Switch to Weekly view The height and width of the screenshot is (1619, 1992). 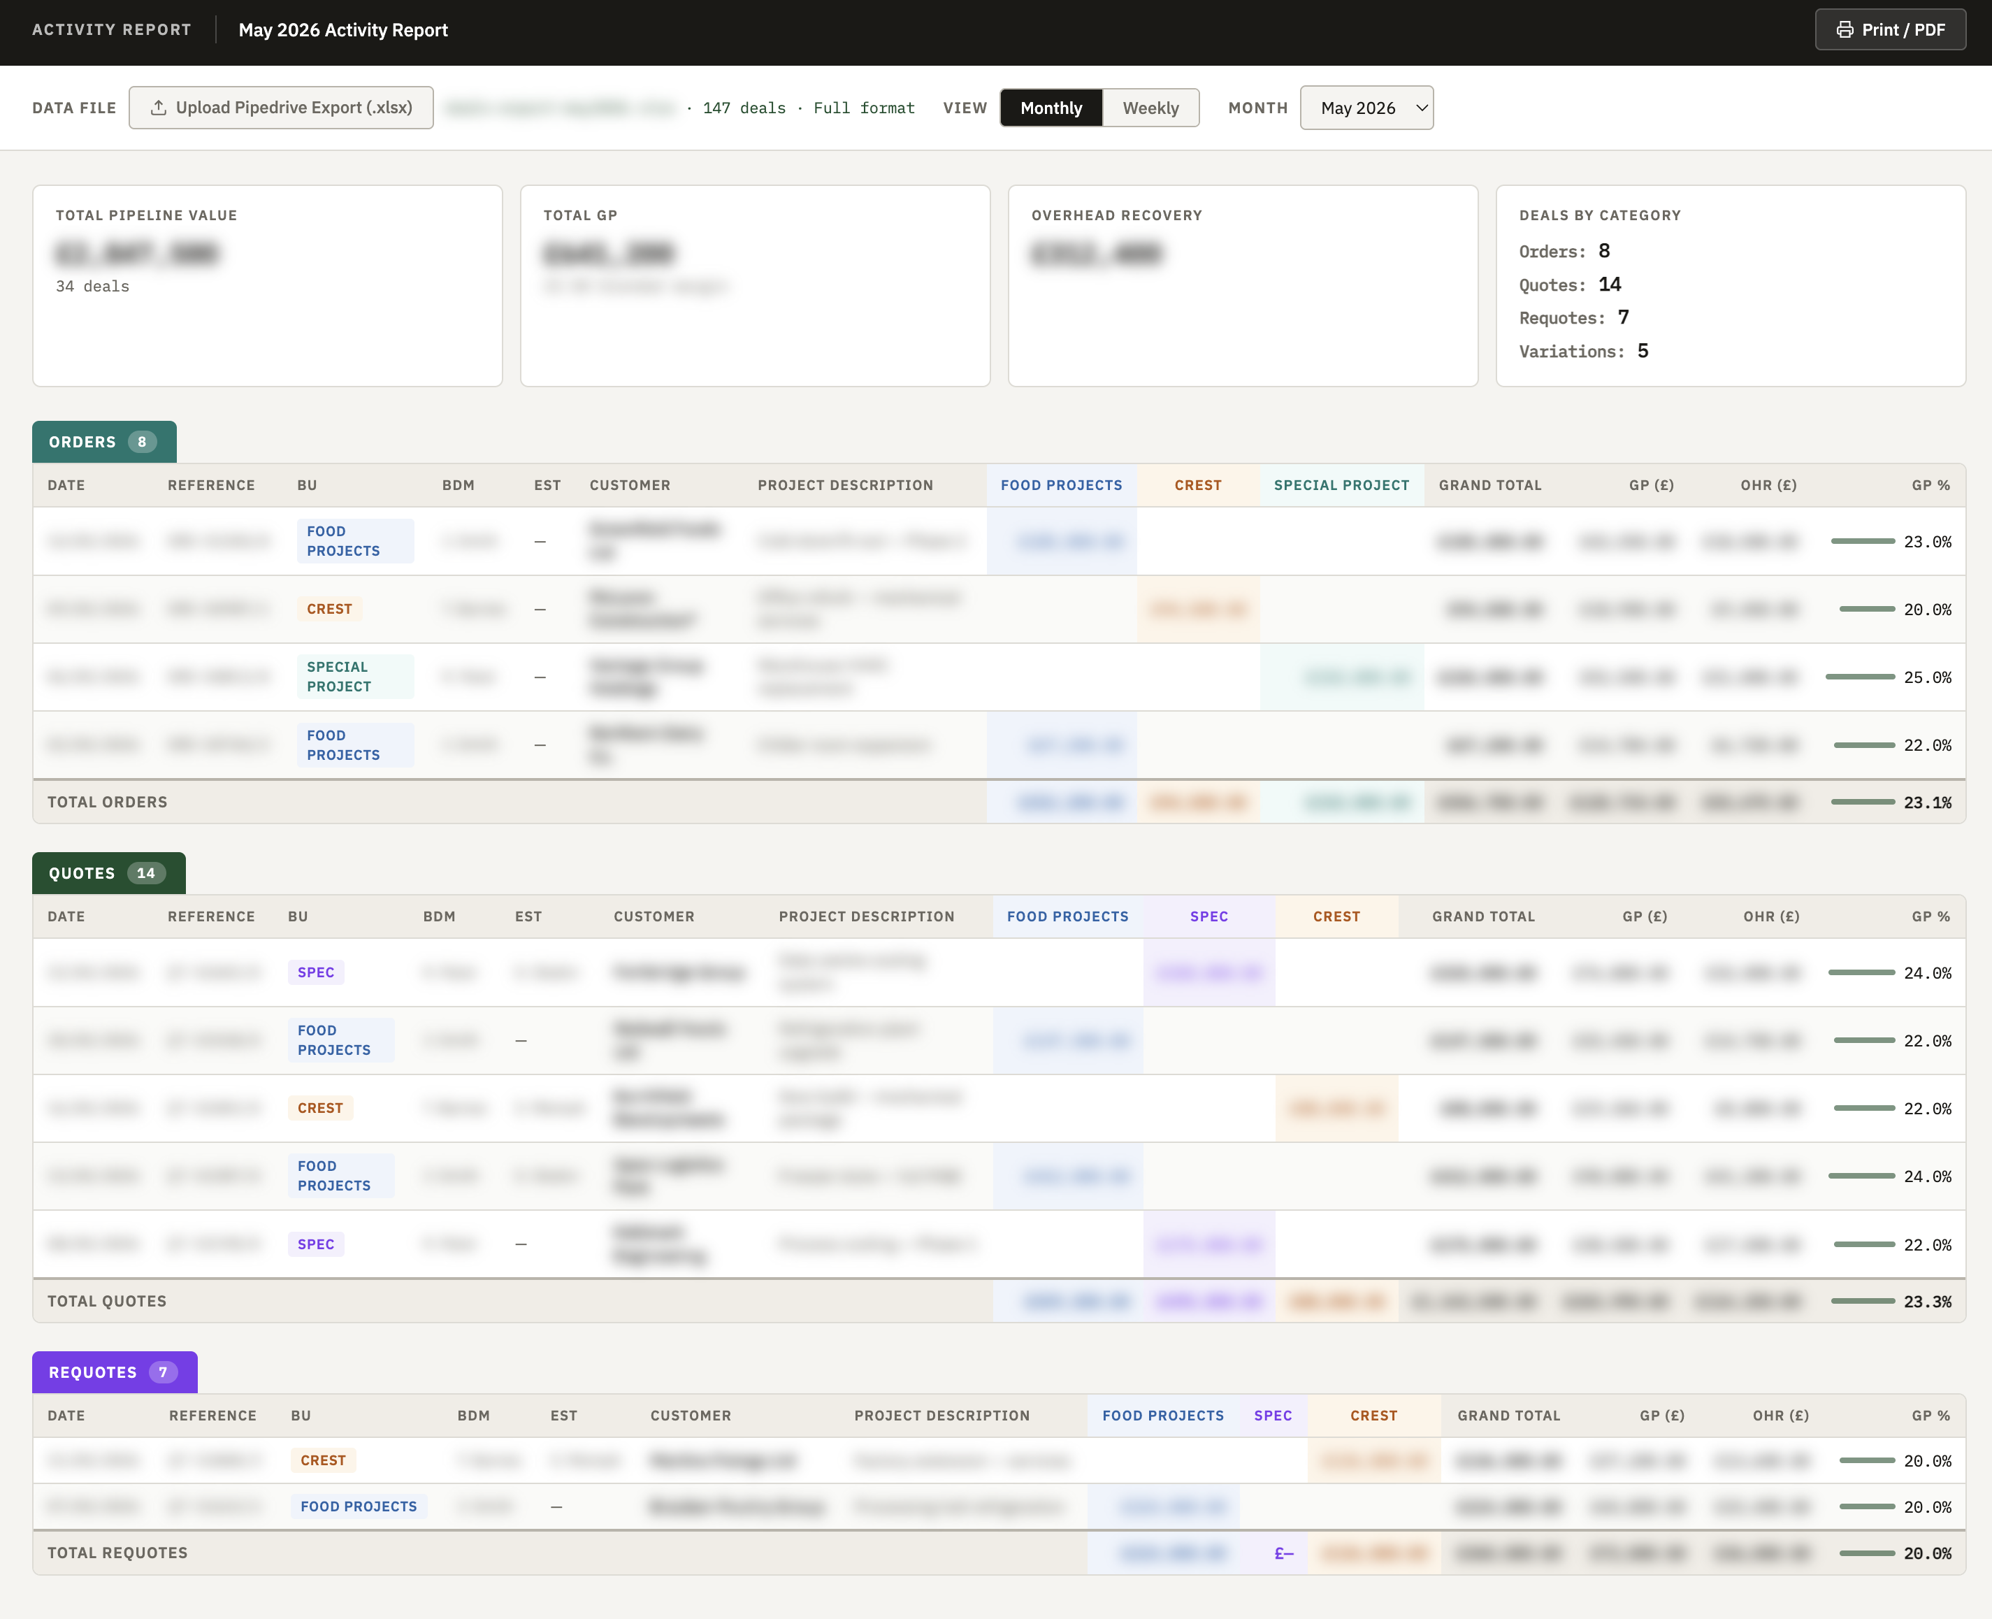[x=1150, y=108]
